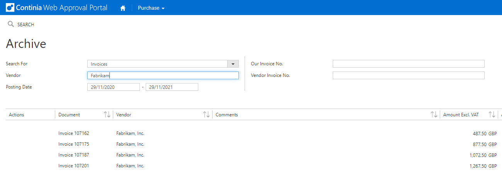502x194 pixels.
Task: Select Invoice 107187 entry
Action: (74, 155)
